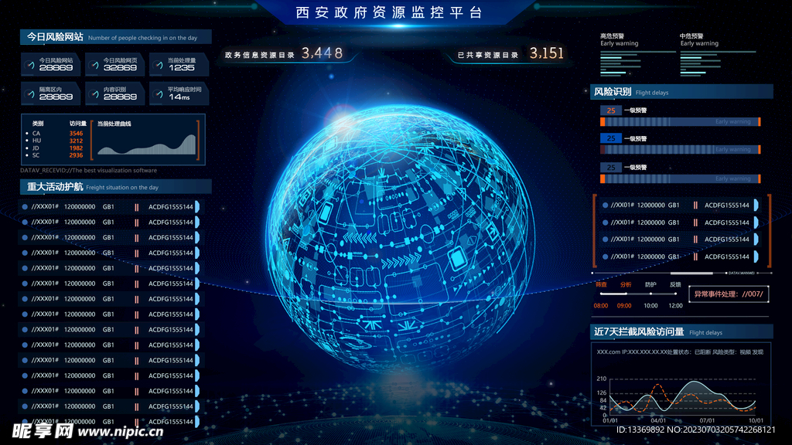
Task: Click the 中危预警 Early warning bars
Action: pos(718,63)
